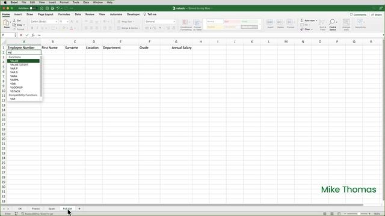Open the Comments pane button
This screenshot has width=385, height=216.
pos(359,14)
